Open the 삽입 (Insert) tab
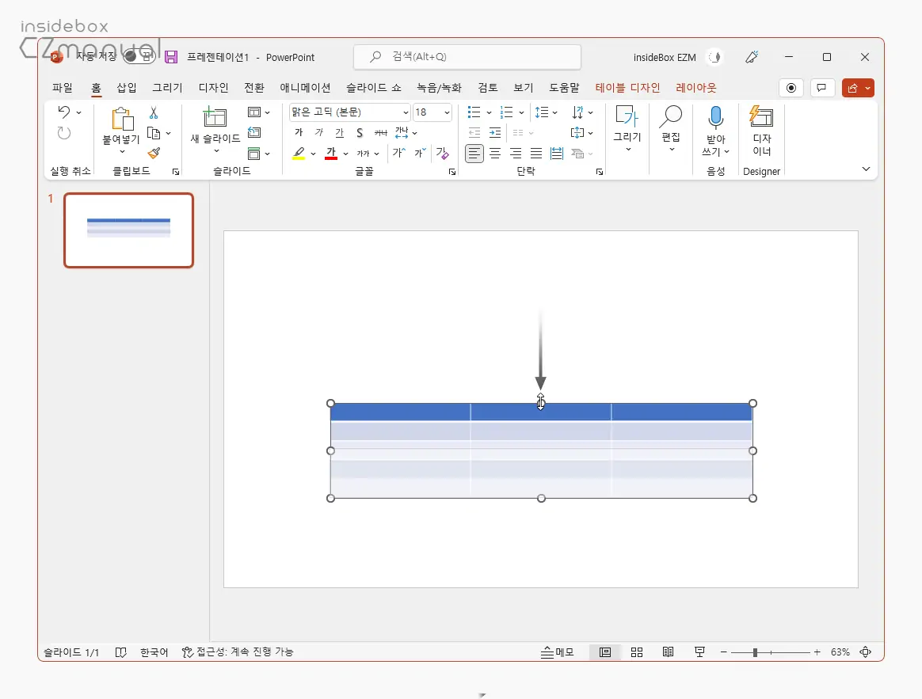This screenshot has width=922, height=699. coord(127,88)
